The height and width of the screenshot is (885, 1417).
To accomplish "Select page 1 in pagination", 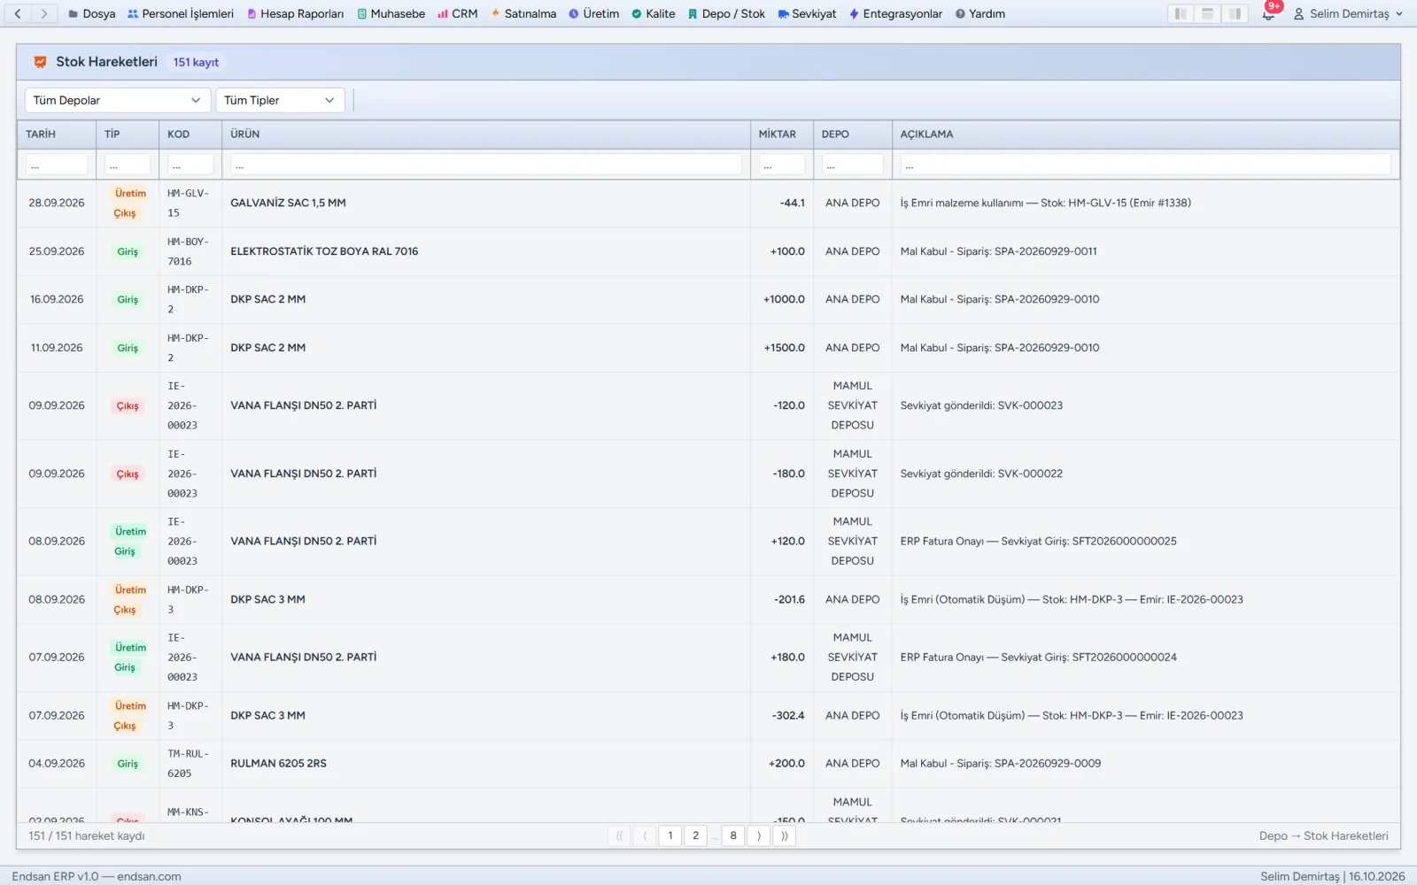I will coord(670,835).
